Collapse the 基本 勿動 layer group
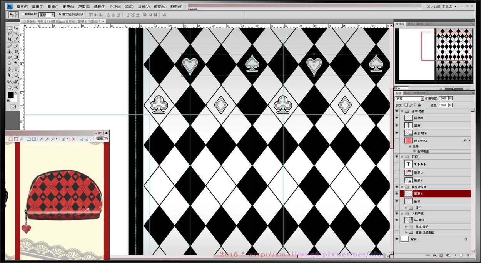This screenshot has height=263, width=481. [402, 112]
